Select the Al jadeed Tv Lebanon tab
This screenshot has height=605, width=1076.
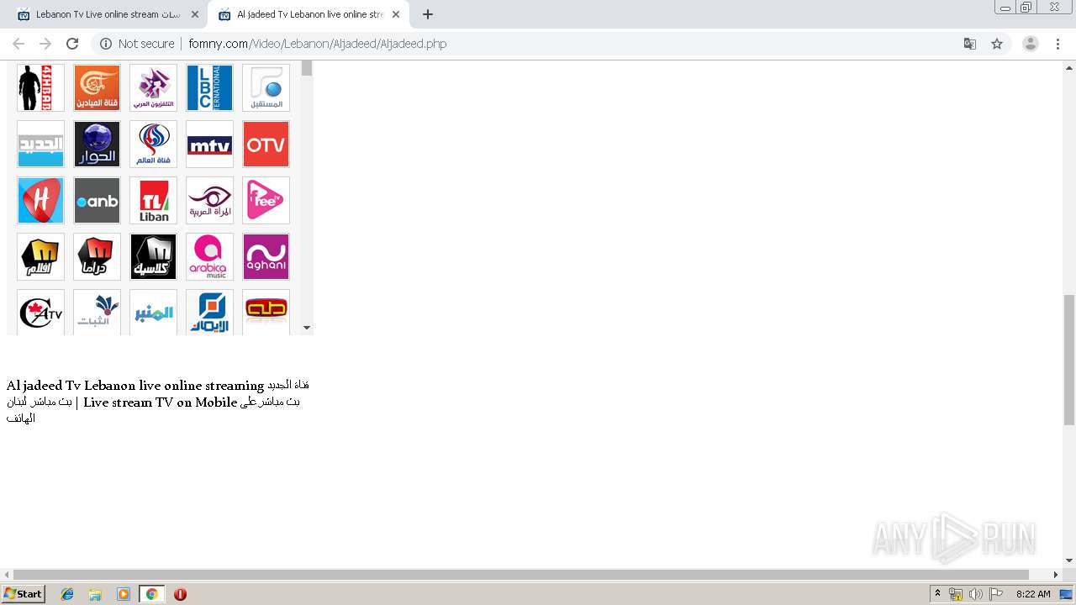(309, 14)
